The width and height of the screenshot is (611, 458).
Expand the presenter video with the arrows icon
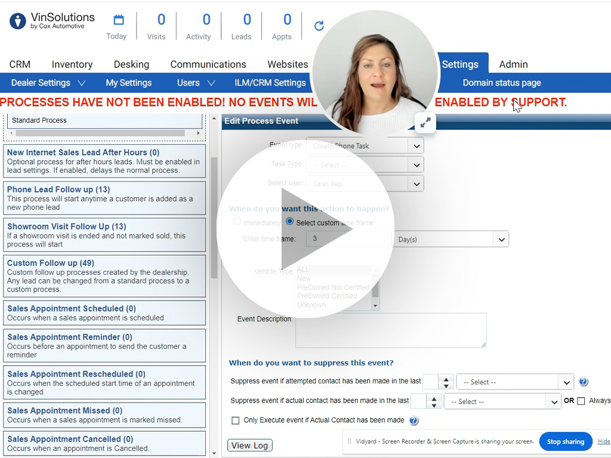[425, 122]
